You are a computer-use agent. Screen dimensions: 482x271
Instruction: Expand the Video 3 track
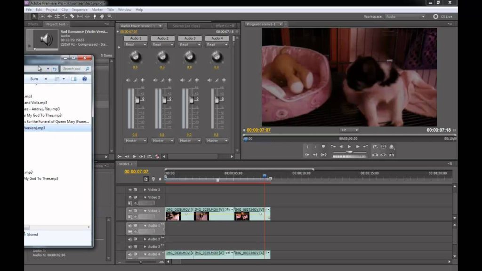pos(145,190)
